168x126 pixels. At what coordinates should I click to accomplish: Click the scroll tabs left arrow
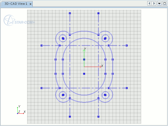150,3
